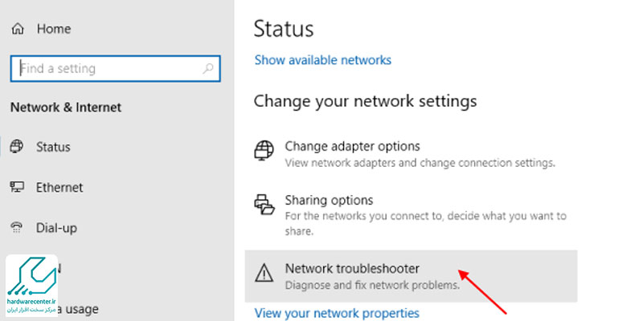Open Status in the sidebar list

click(53, 147)
